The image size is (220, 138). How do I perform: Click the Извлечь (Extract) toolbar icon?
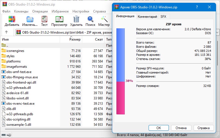[30, 19]
